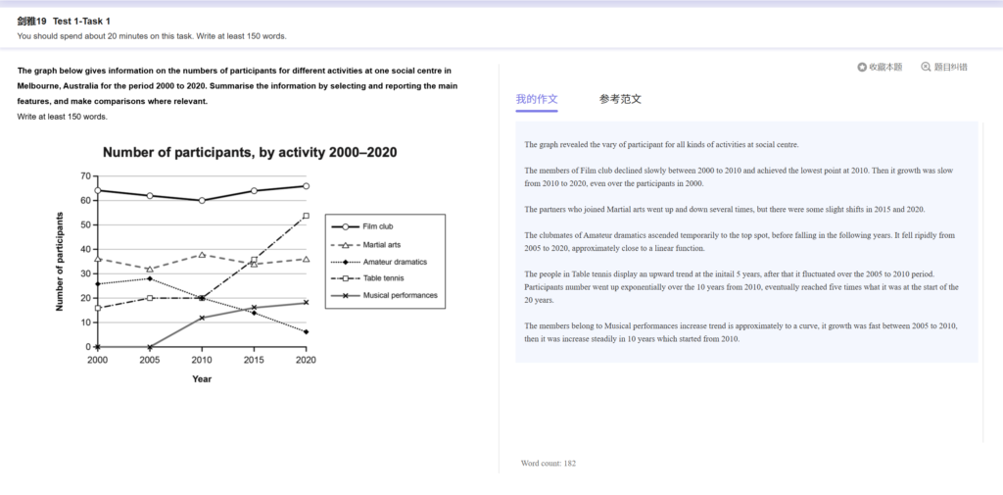Click the bold task prompt about Melbourne social centre
Image resolution: width=1003 pixels, height=495 pixels.
[x=235, y=86]
